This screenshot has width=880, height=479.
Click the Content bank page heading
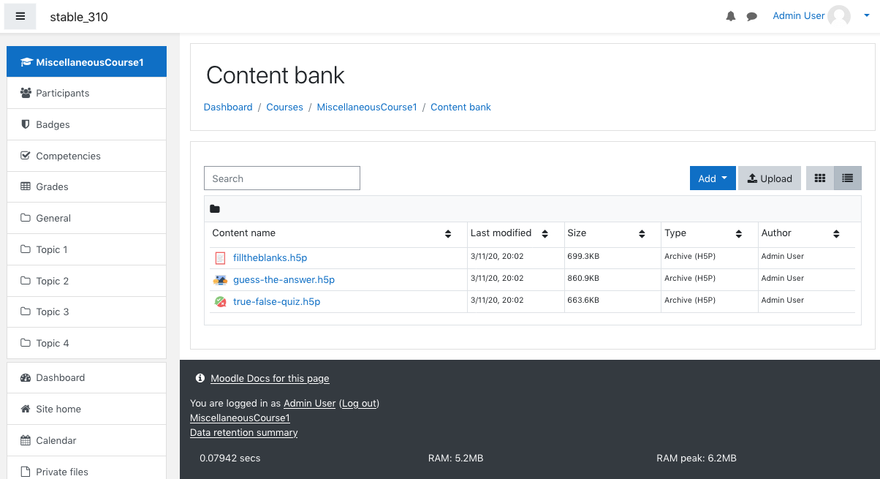click(x=276, y=75)
